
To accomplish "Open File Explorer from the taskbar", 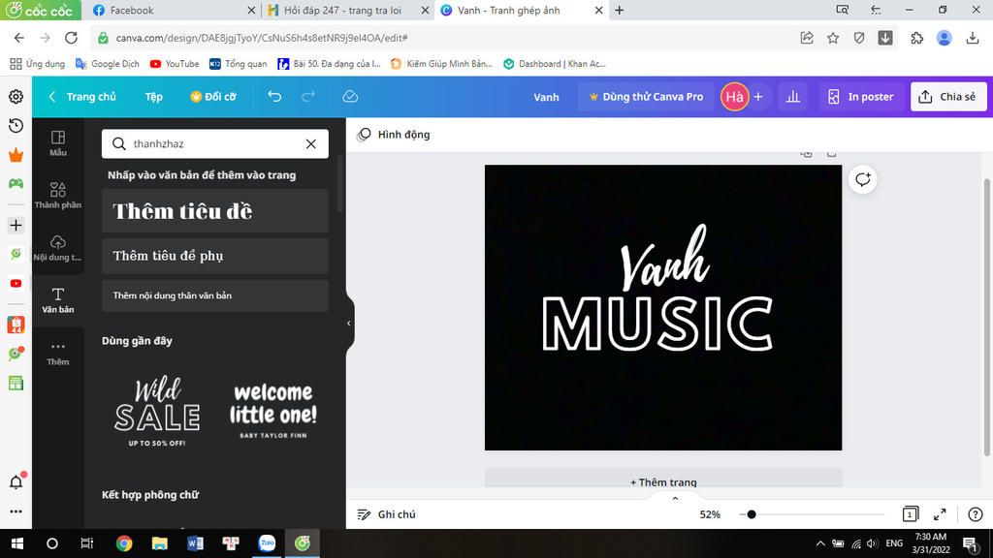I will pyautogui.click(x=160, y=543).
